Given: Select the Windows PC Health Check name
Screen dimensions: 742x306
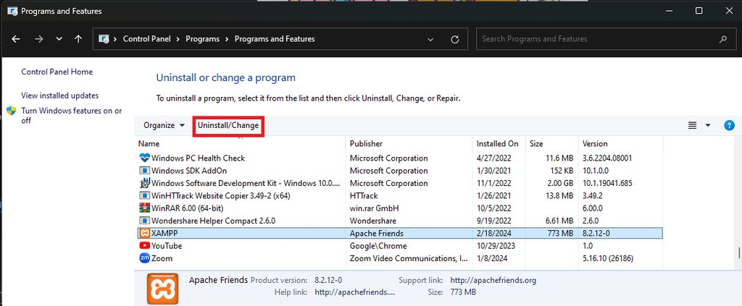Looking at the screenshot, I should (199, 158).
